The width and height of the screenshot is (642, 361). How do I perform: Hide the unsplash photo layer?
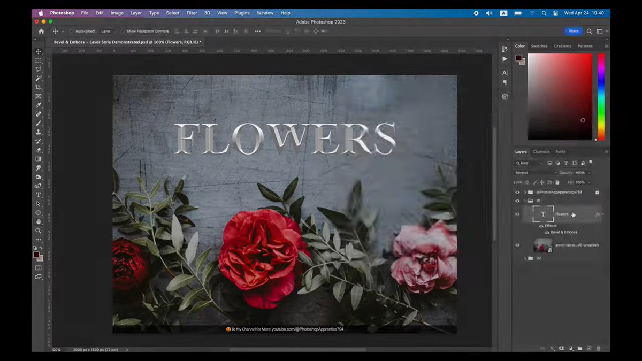(x=517, y=245)
